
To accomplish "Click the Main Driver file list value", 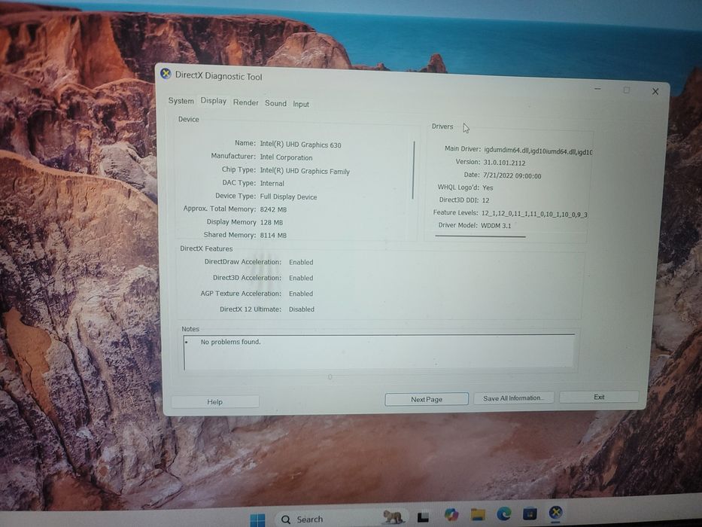I will (x=538, y=151).
